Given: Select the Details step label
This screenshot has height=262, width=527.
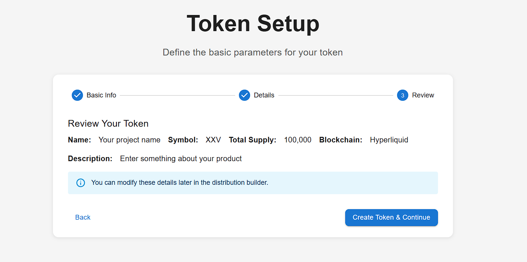Looking at the screenshot, I should 264,95.
